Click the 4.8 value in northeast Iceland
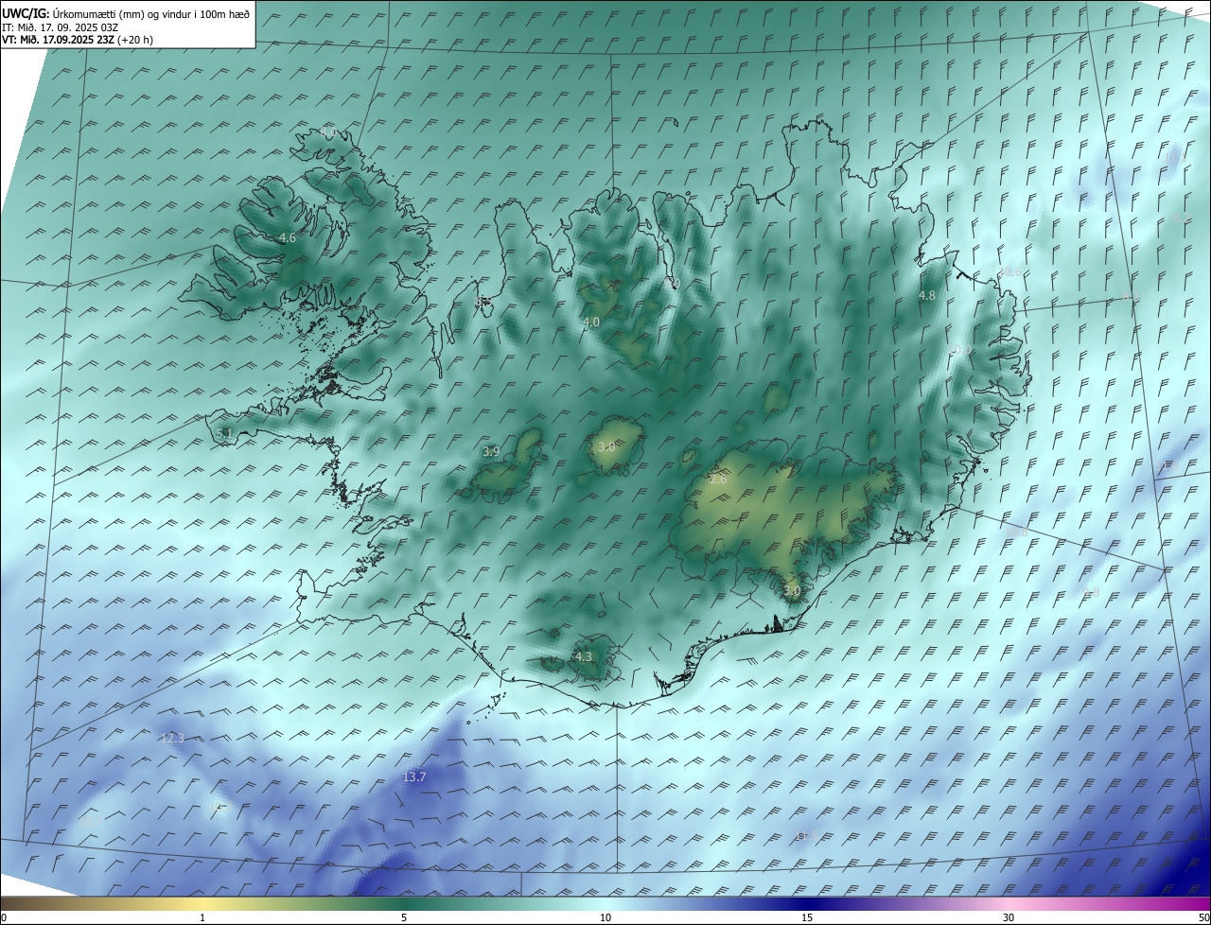The image size is (1211, 925). point(927,296)
